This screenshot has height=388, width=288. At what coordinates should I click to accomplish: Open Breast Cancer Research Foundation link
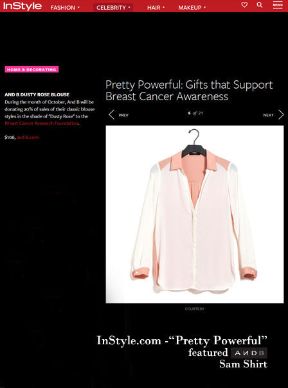click(41, 123)
